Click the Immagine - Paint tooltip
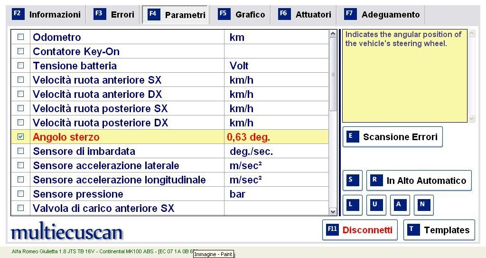Viewport: 486px width, 258px height. 213,254
